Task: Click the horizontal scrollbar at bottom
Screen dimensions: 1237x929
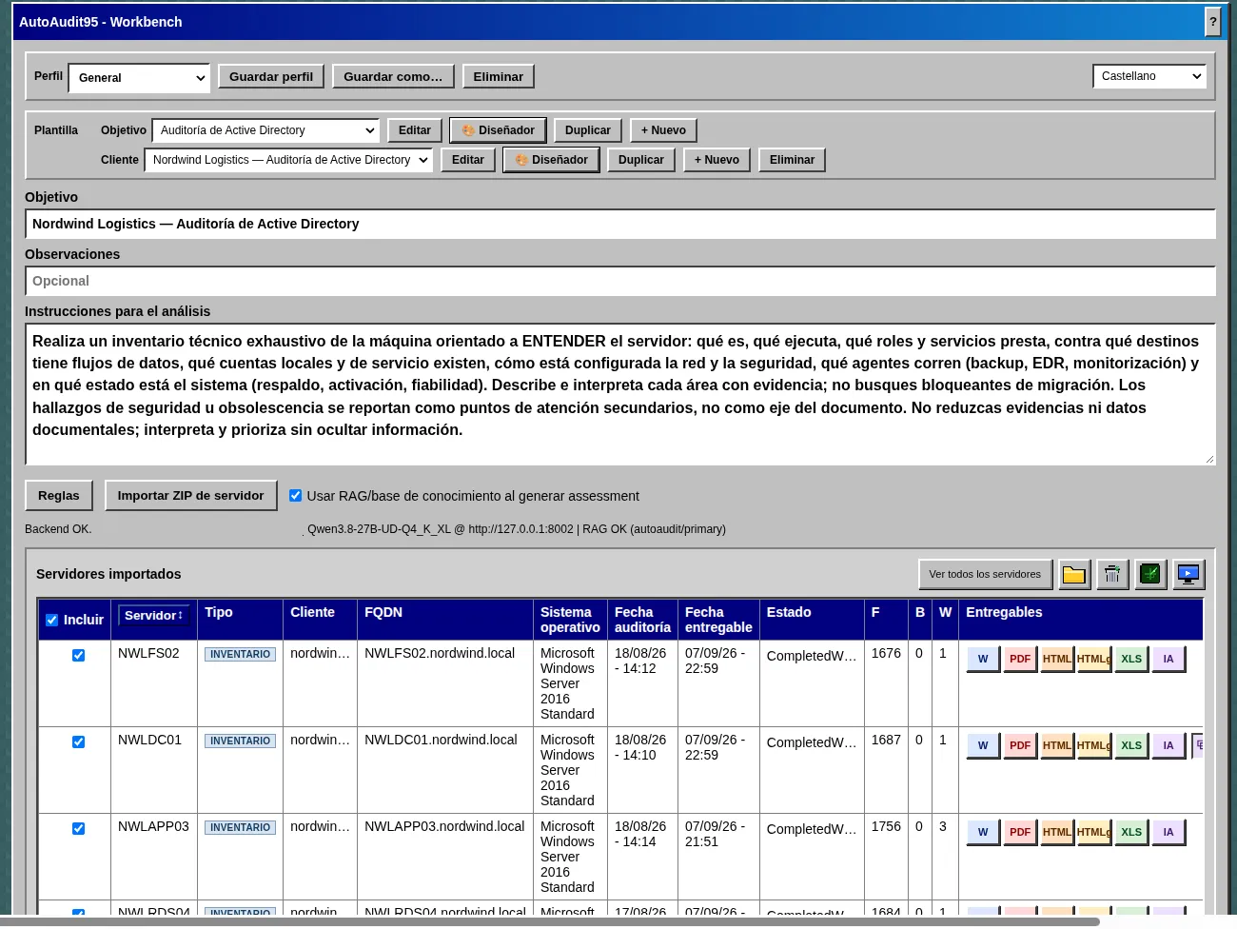Action: pos(550,921)
